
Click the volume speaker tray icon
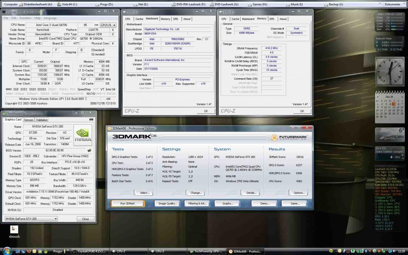pos(394,251)
